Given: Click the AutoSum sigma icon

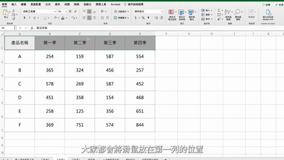Looking at the screenshot, I should tap(219, 10).
